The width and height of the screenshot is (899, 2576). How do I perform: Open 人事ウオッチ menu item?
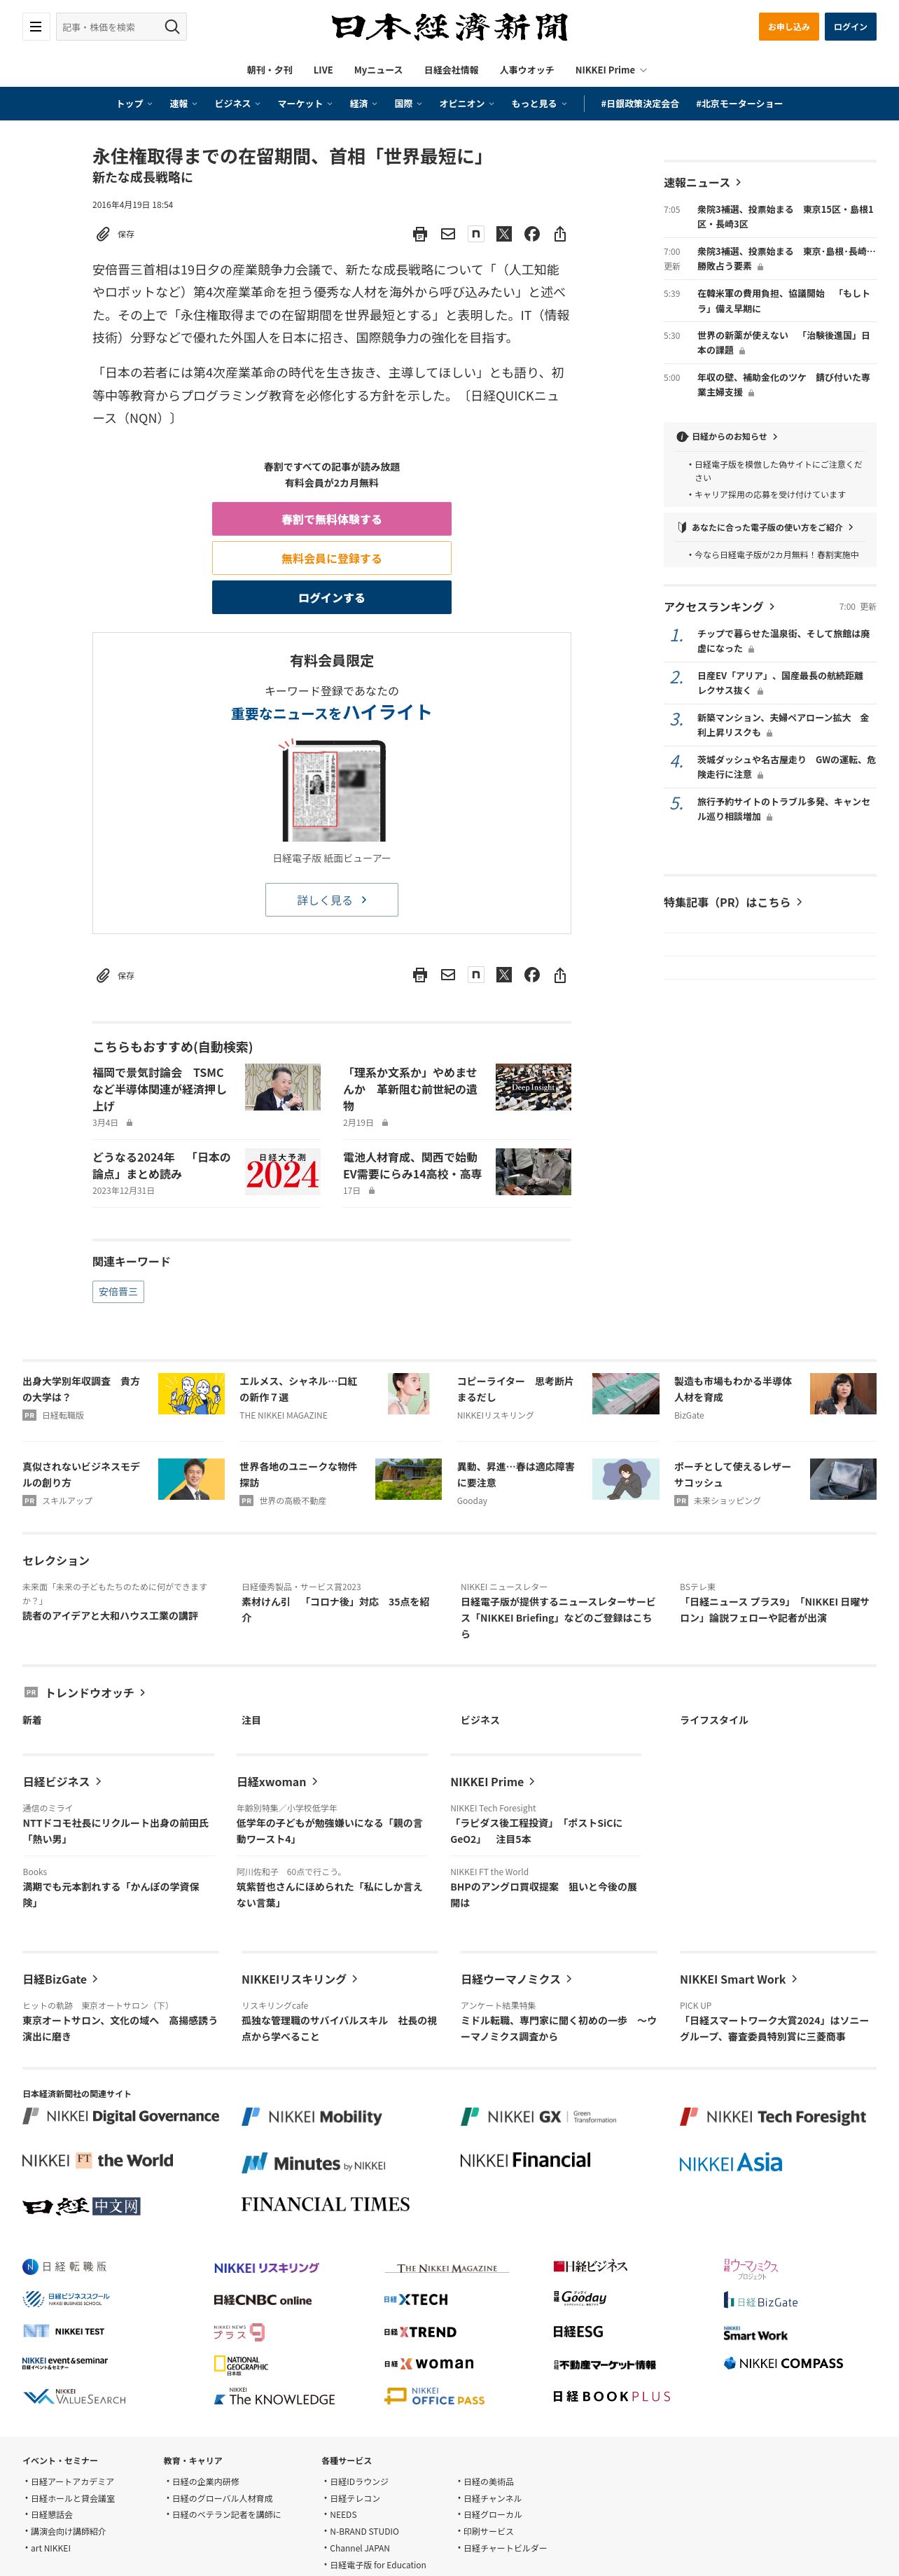pos(527,70)
